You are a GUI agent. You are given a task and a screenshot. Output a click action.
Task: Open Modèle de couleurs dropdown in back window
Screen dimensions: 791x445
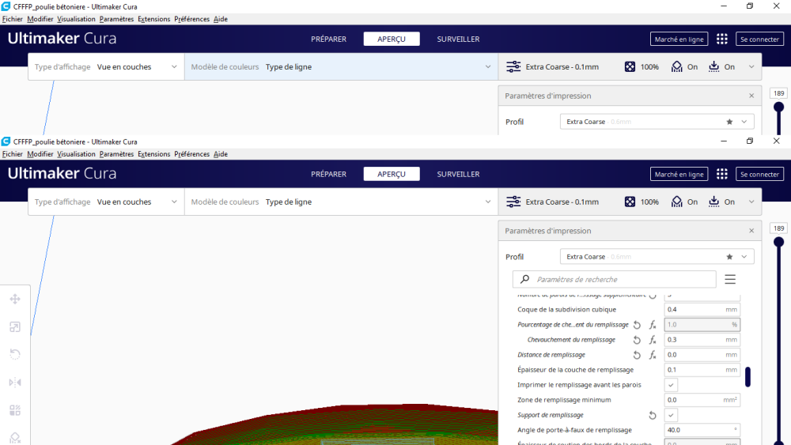[x=341, y=66]
